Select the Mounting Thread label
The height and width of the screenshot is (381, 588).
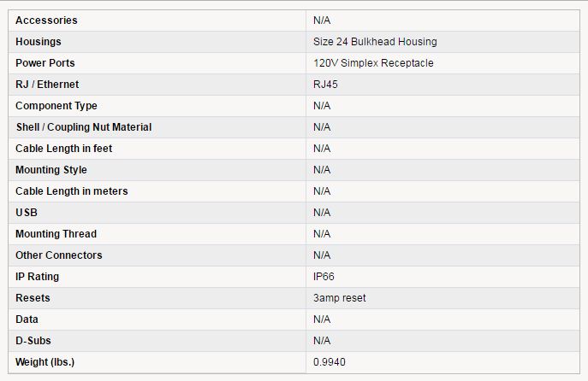pos(56,234)
